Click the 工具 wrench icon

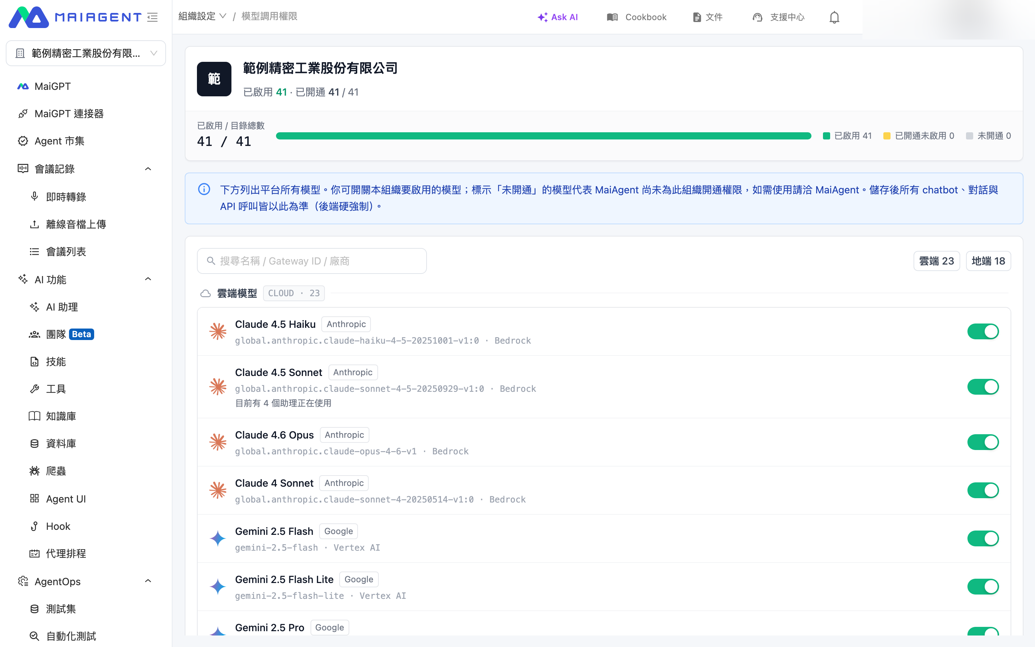pyautogui.click(x=34, y=389)
